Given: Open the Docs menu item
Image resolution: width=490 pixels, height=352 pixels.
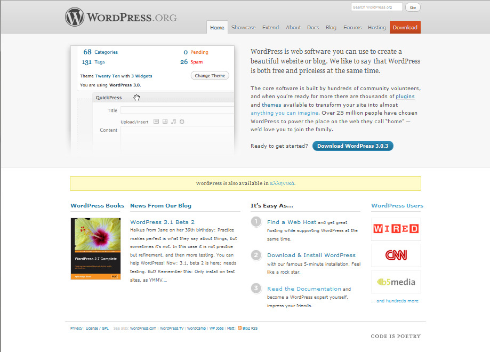Looking at the screenshot, I should (x=313, y=27).
